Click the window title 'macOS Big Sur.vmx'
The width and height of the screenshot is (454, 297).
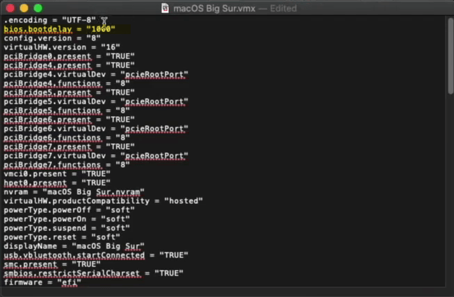(214, 8)
